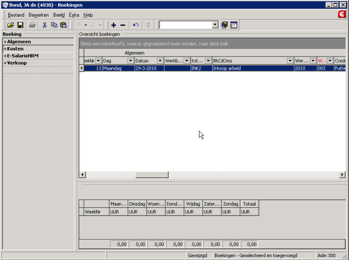
Task: Expand the E-SalarisHRM section
Action: point(5,56)
